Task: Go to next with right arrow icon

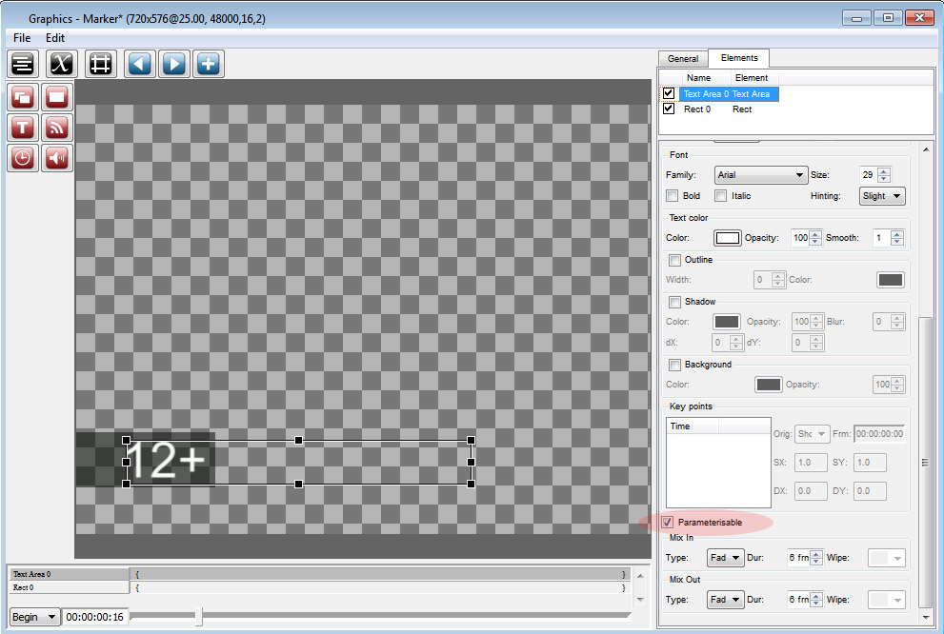Action: (x=174, y=63)
